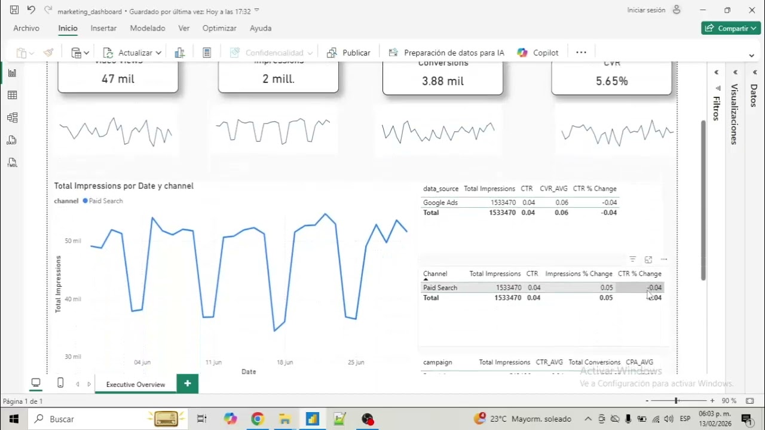
Task: Sort by CTR % Change in data_source table
Action: [x=595, y=189]
